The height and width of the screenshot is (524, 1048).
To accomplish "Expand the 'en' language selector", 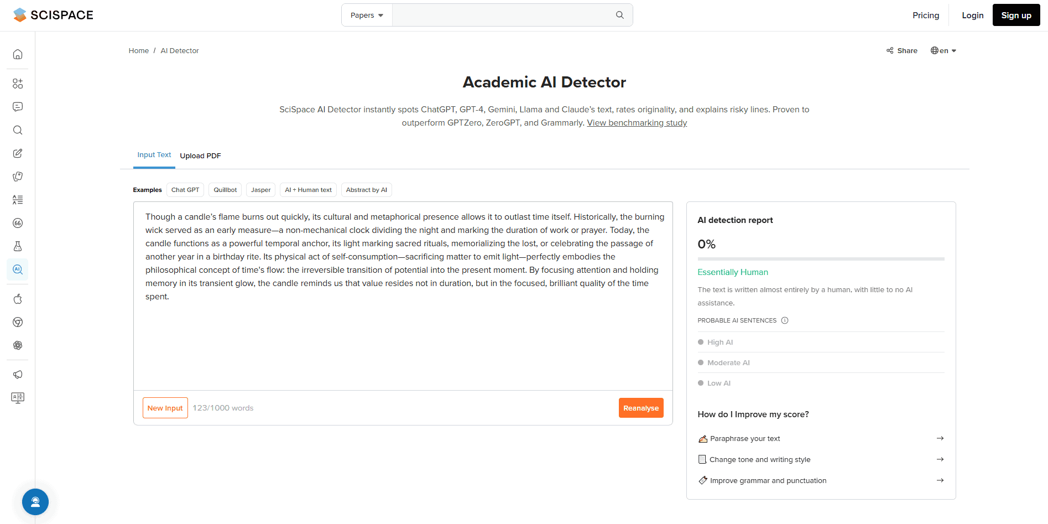I will point(943,50).
